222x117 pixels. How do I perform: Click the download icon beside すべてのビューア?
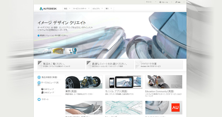[x=39, y=83]
